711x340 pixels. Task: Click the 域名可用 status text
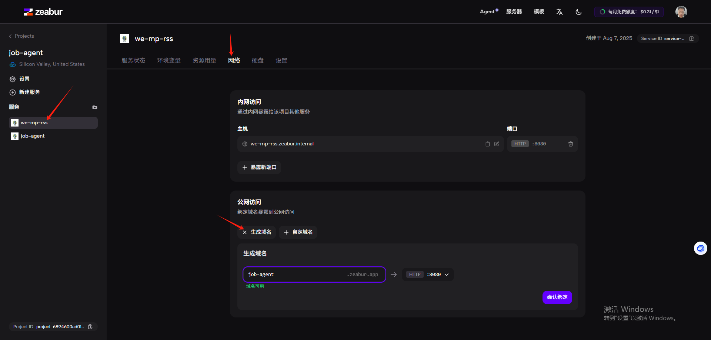(x=255, y=286)
